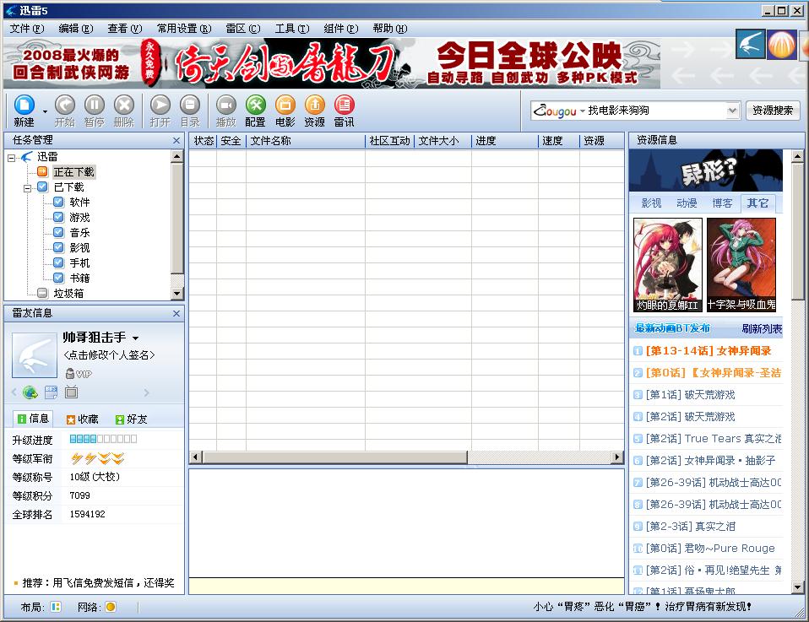This screenshot has width=809, height=622.
Task: Click the 暂停 pause toolbar icon
Action: tap(95, 105)
